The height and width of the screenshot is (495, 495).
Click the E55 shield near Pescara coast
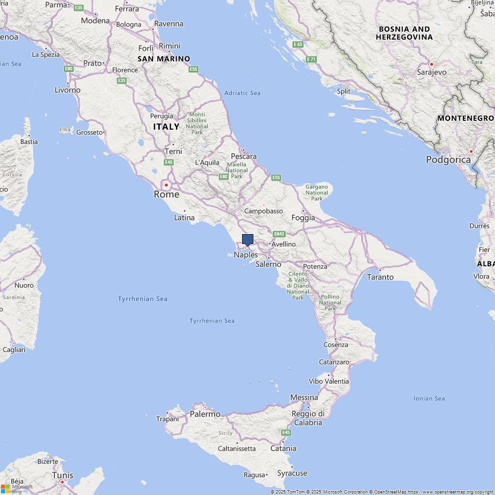(276, 177)
